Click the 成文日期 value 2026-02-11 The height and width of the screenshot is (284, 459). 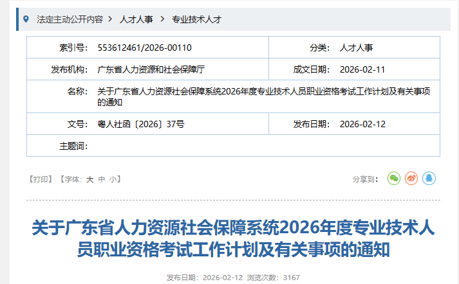coord(362,69)
